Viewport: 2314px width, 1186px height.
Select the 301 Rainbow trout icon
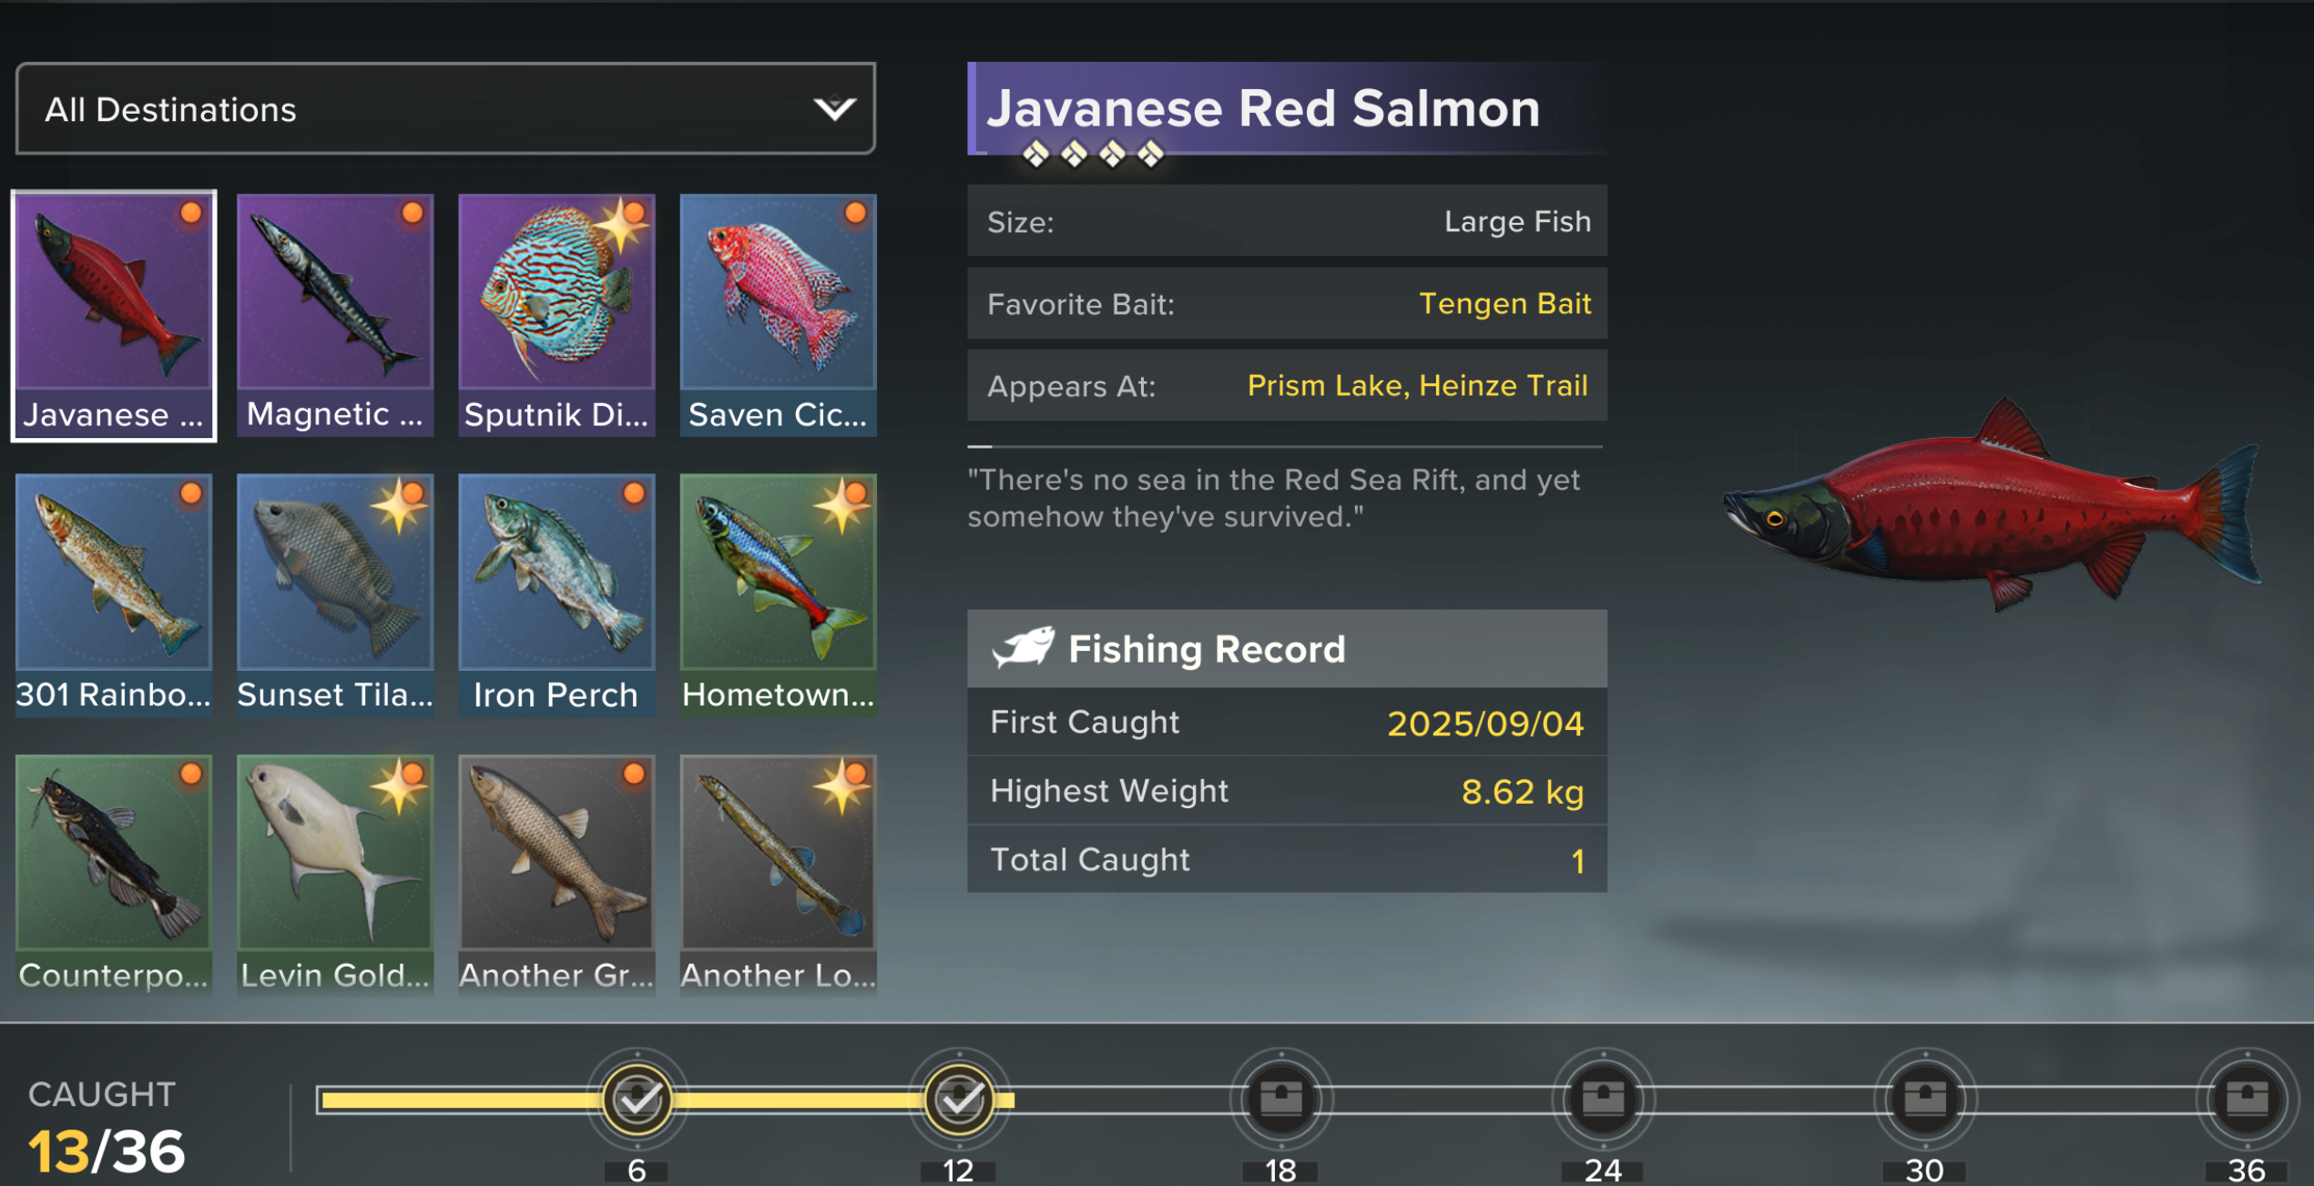tap(114, 595)
